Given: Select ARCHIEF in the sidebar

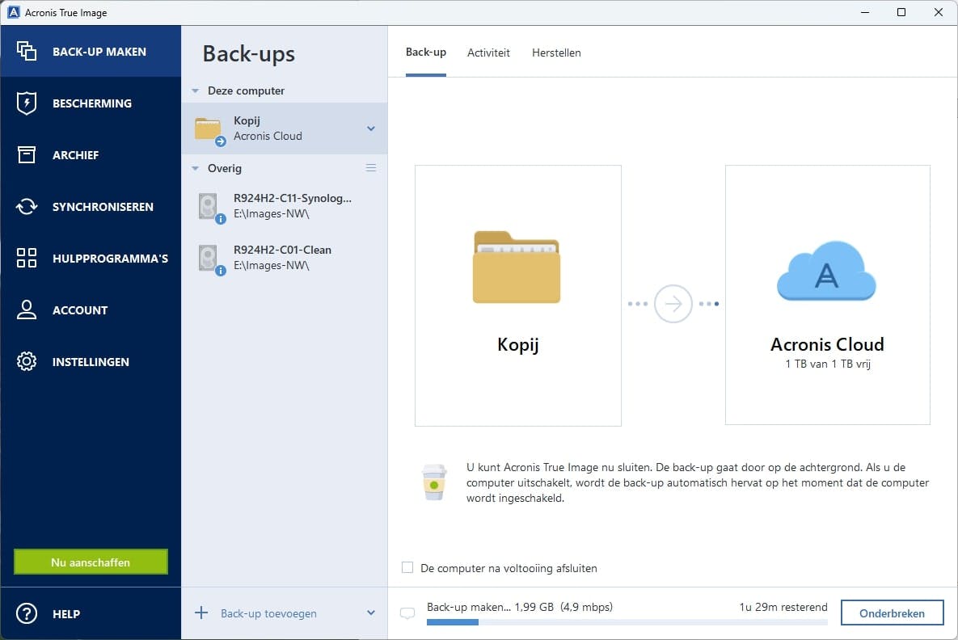Looking at the screenshot, I should [91, 154].
